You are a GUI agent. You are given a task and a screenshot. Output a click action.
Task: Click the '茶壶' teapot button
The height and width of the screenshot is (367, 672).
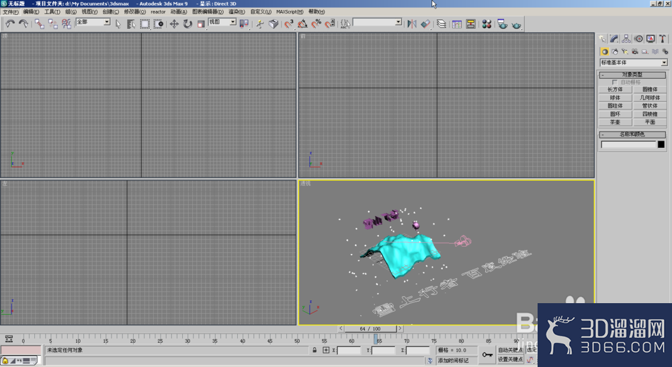[615, 122]
